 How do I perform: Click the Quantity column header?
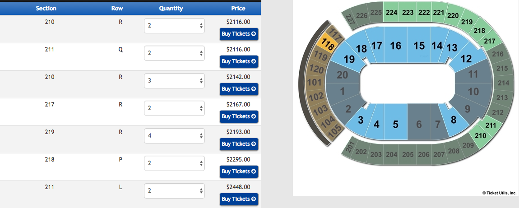[171, 9]
